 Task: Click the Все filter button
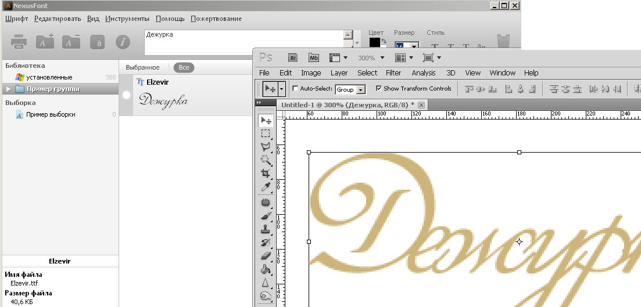pyautogui.click(x=184, y=68)
